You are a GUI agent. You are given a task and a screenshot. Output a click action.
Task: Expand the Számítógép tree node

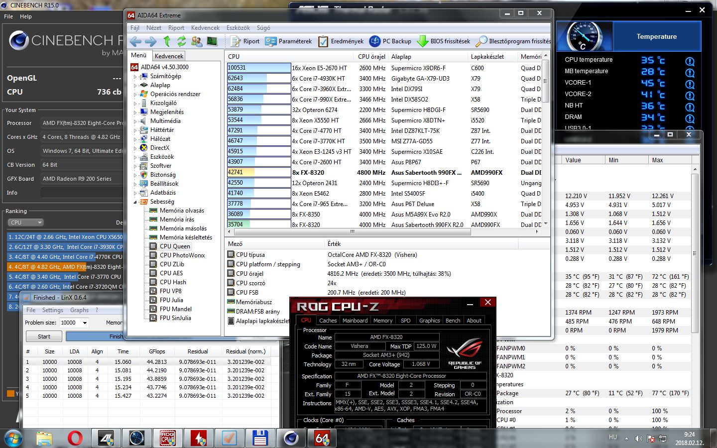click(134, 77)
